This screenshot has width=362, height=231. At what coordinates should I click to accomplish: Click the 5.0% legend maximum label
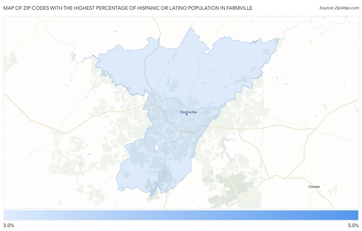[353, 226]
